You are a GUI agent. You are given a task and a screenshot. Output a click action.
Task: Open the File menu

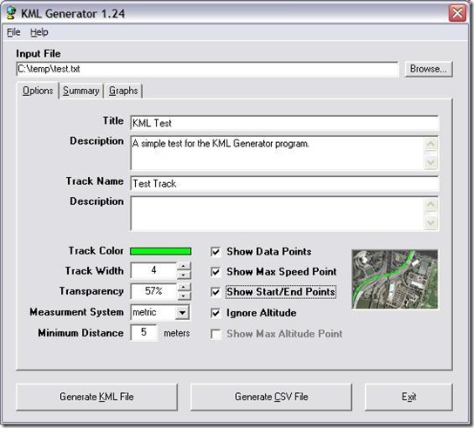[14, 32]
